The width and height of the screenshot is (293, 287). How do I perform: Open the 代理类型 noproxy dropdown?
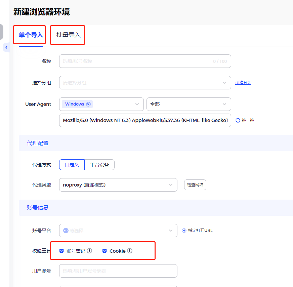tap(118, 185)
